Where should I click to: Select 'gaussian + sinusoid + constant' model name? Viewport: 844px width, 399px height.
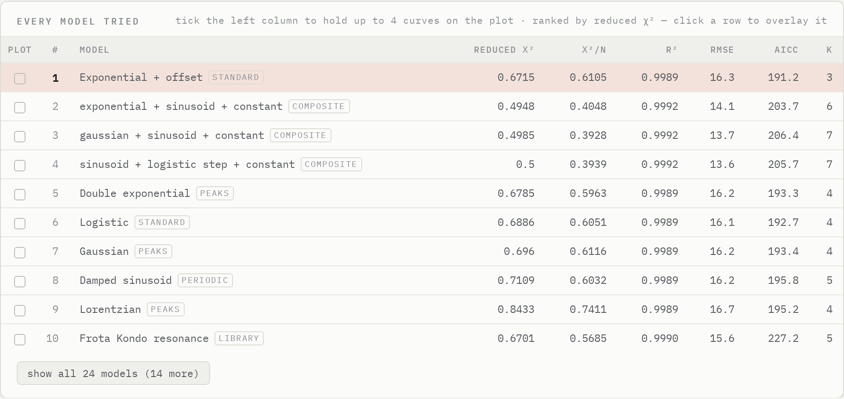(x=172, y=135)
